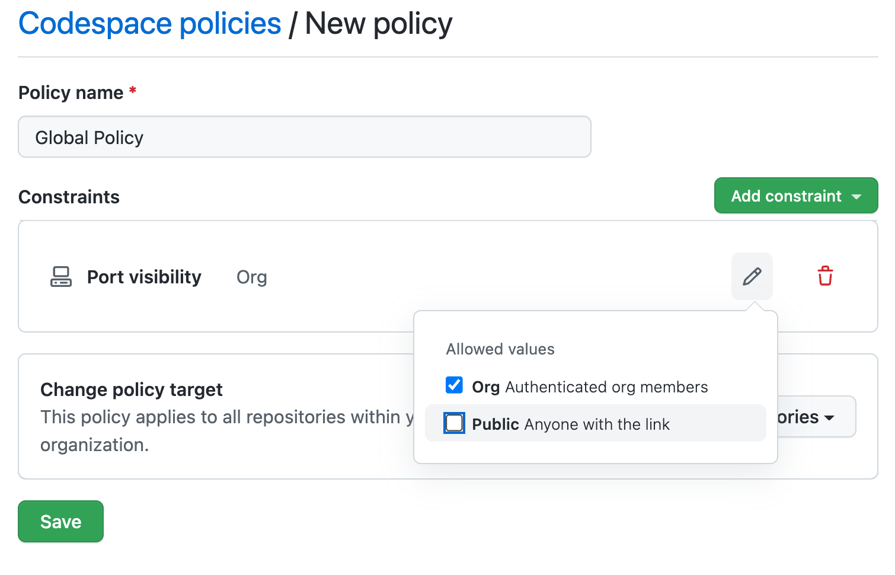Click the chevron on the Add constraint button
This screenshot has width=895, height=575.
857,196
